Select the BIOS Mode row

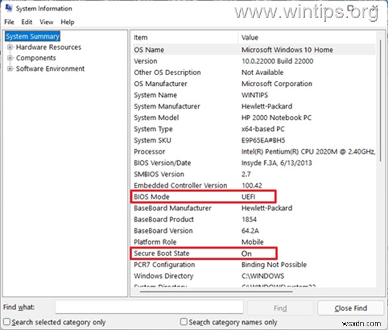(253, 197)
